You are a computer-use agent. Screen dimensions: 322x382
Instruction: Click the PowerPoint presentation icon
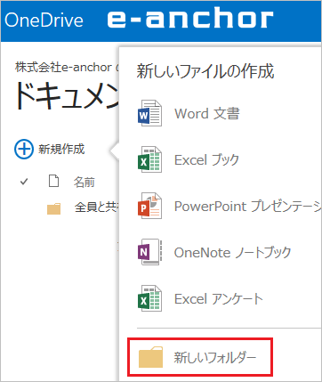(x=149, y=206)
